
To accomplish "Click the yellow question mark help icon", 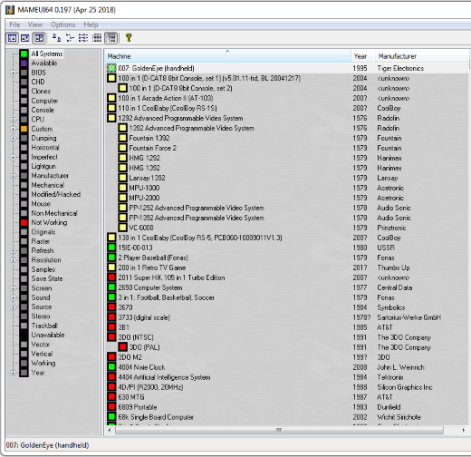I will click(129, 37).
